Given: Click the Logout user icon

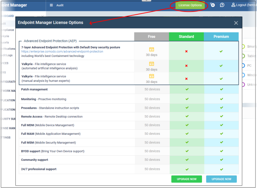Looking at the screenshot, I should point(233,5).
